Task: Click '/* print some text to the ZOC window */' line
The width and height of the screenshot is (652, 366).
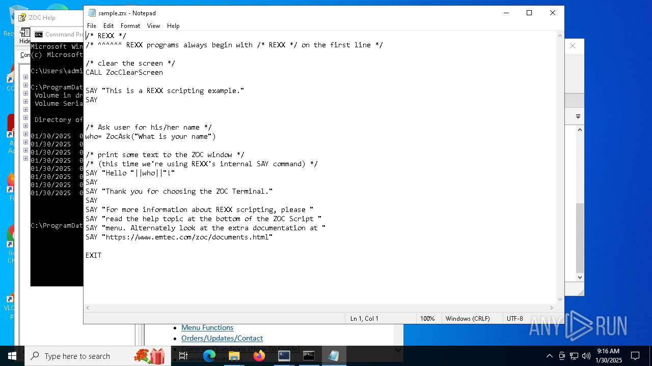Action: (x=165, y=155)
